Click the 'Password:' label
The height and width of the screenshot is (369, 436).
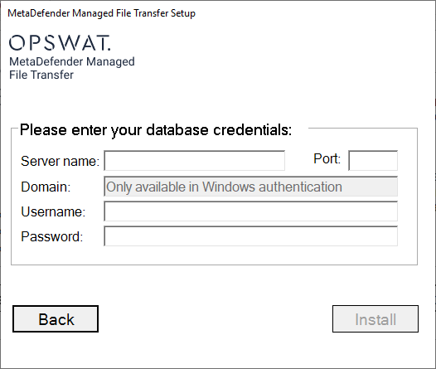tap(52, 236)
